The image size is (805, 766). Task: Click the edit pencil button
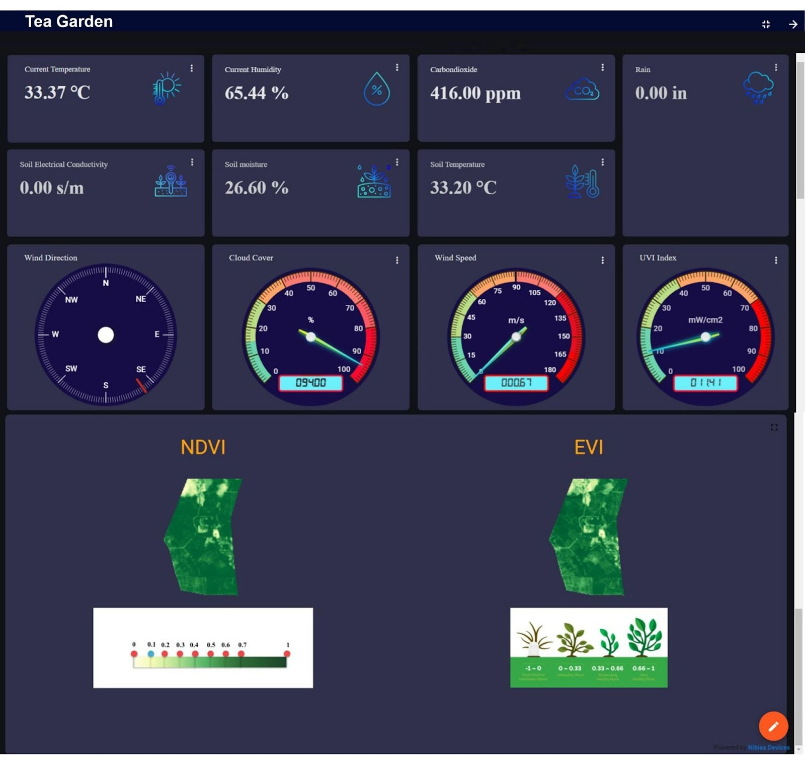coord(773,726)
